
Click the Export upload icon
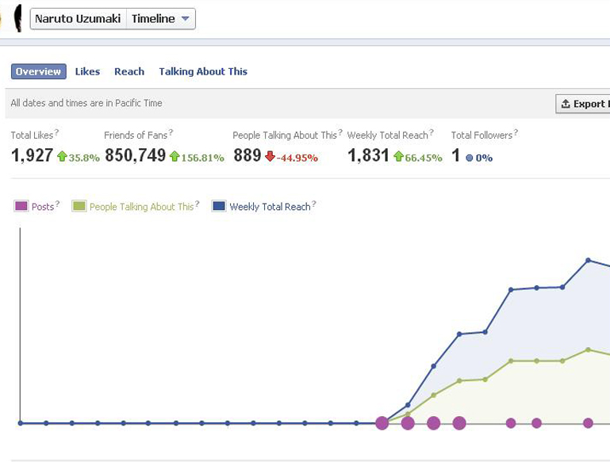566,104
